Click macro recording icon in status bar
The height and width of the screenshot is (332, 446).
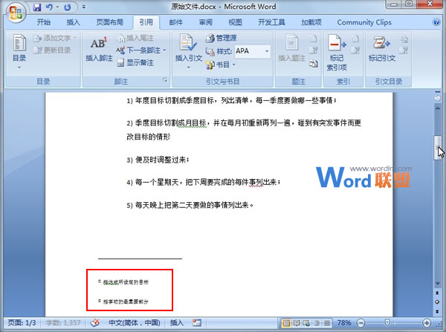pos(197,323)
